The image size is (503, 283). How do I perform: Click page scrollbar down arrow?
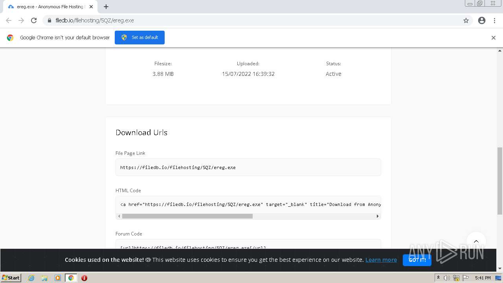tap(500, 269)
